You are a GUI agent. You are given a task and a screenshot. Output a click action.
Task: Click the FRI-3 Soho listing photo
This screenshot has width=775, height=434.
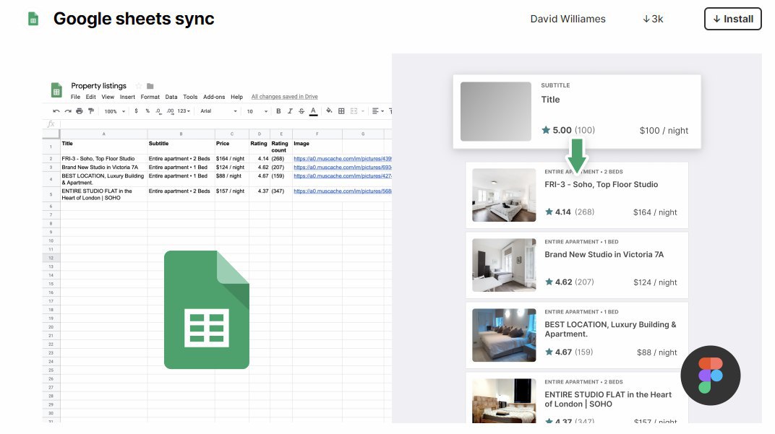(504, 195)
